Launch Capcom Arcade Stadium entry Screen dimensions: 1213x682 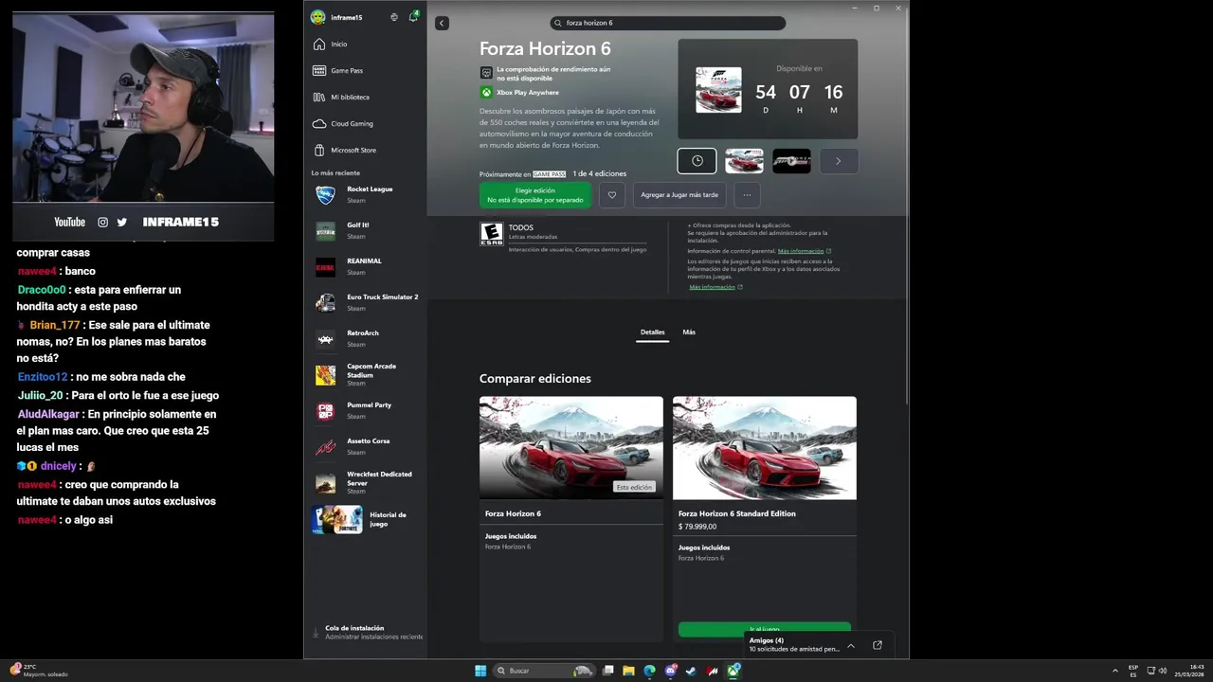pos(365,375)
